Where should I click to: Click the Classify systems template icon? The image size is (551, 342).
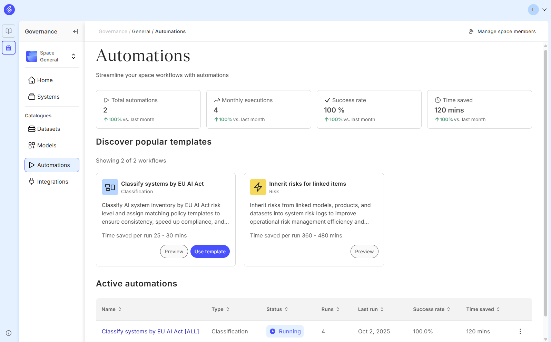[110, 187]
